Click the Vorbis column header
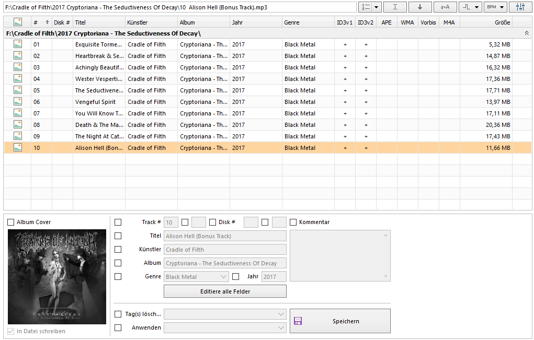 pos(428,22)
